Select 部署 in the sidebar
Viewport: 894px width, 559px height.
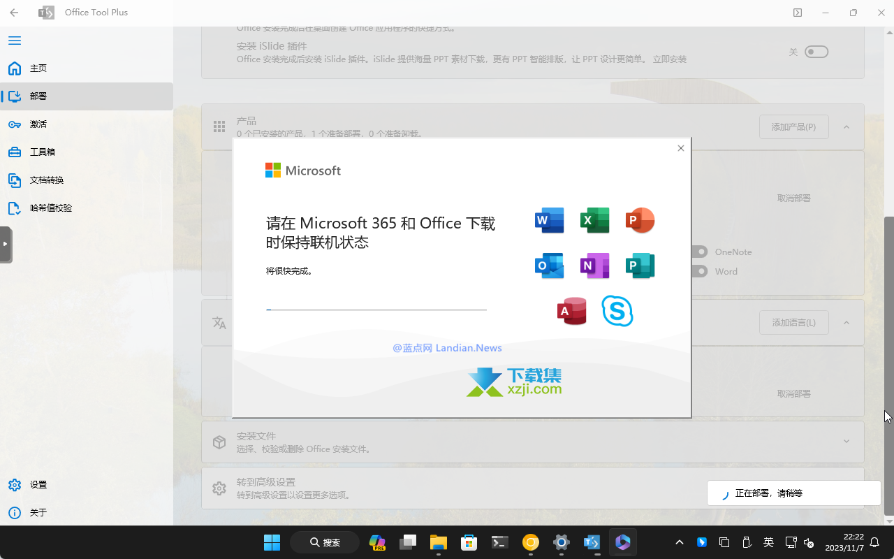pyautogui.click(x=87, y=96)
